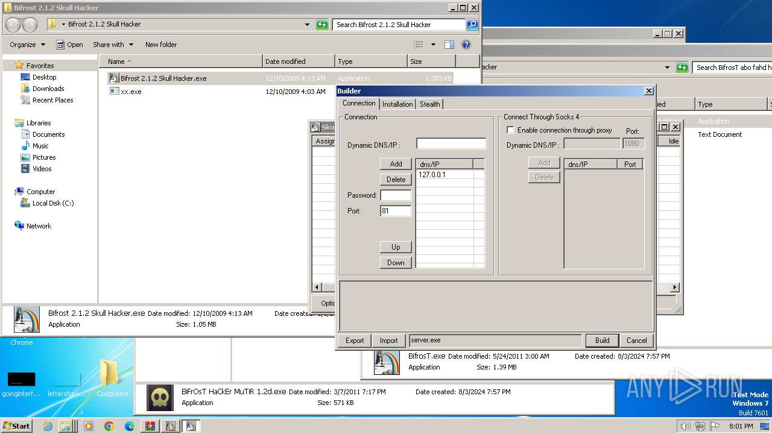Click the Action Center flag icon in the tray
Image resolution: width=772 pixels, height=434 pixels.
[716, 426]
